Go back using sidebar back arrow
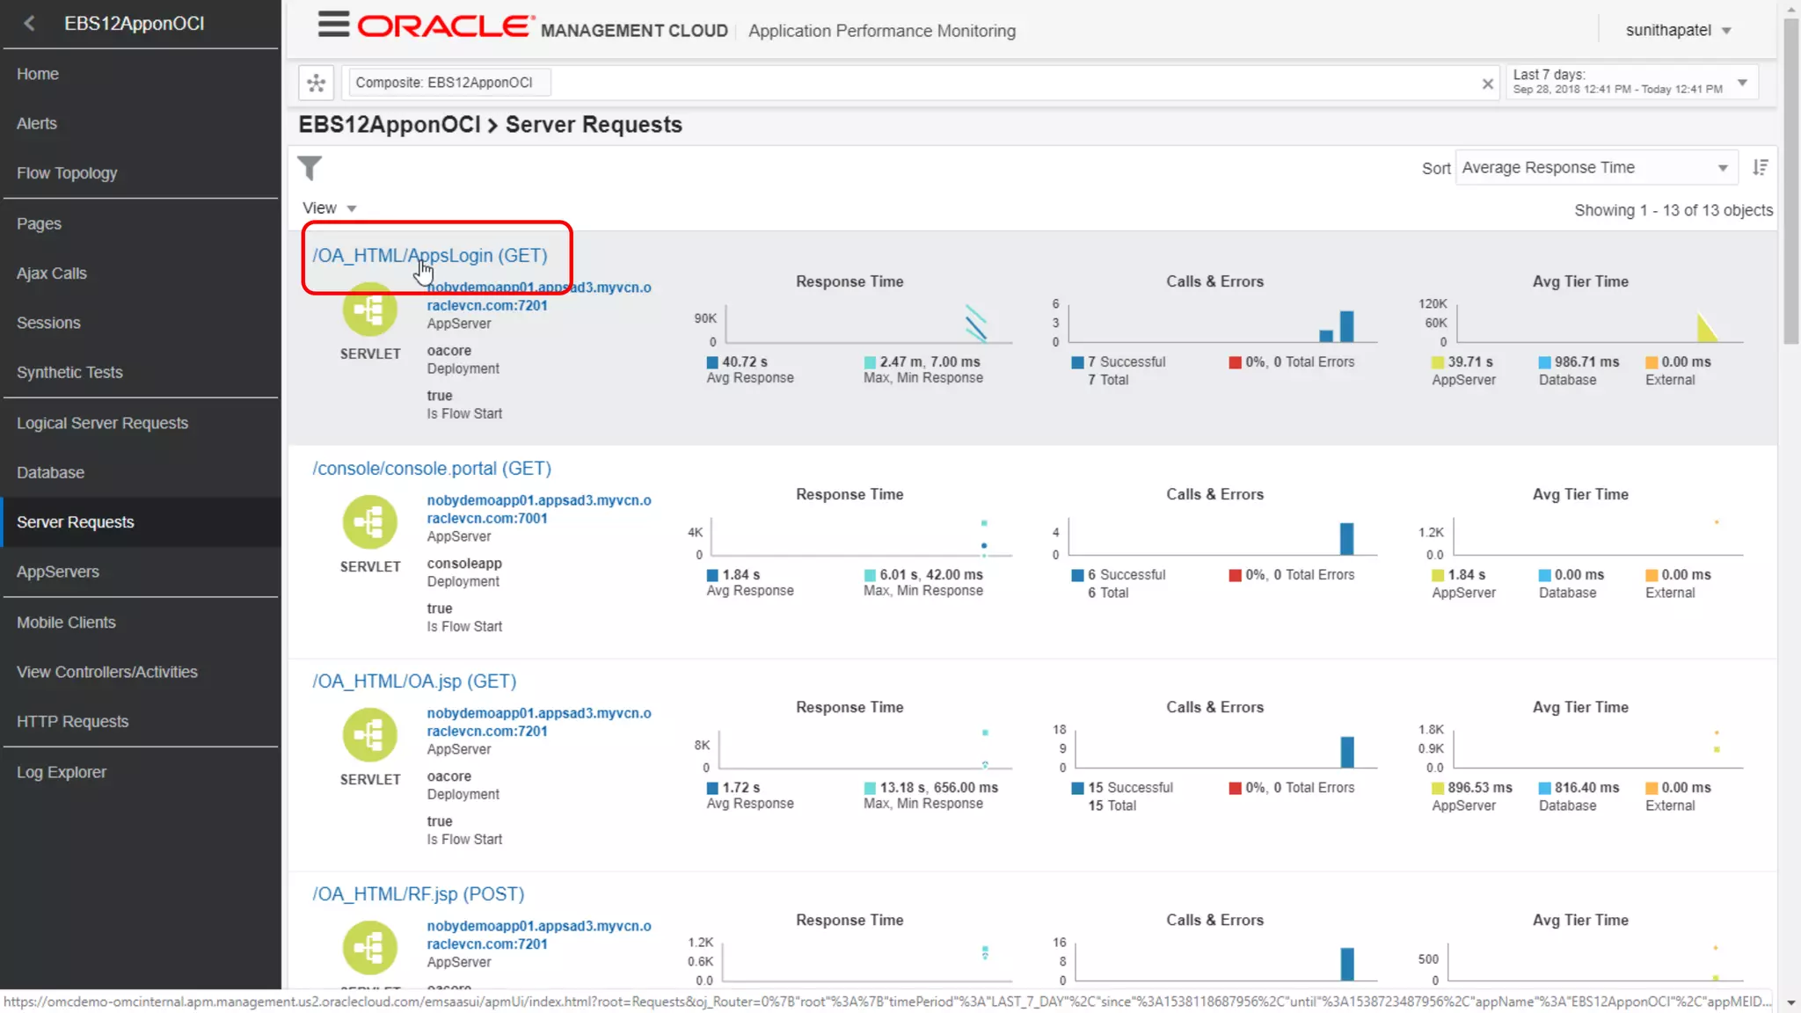 29,24
